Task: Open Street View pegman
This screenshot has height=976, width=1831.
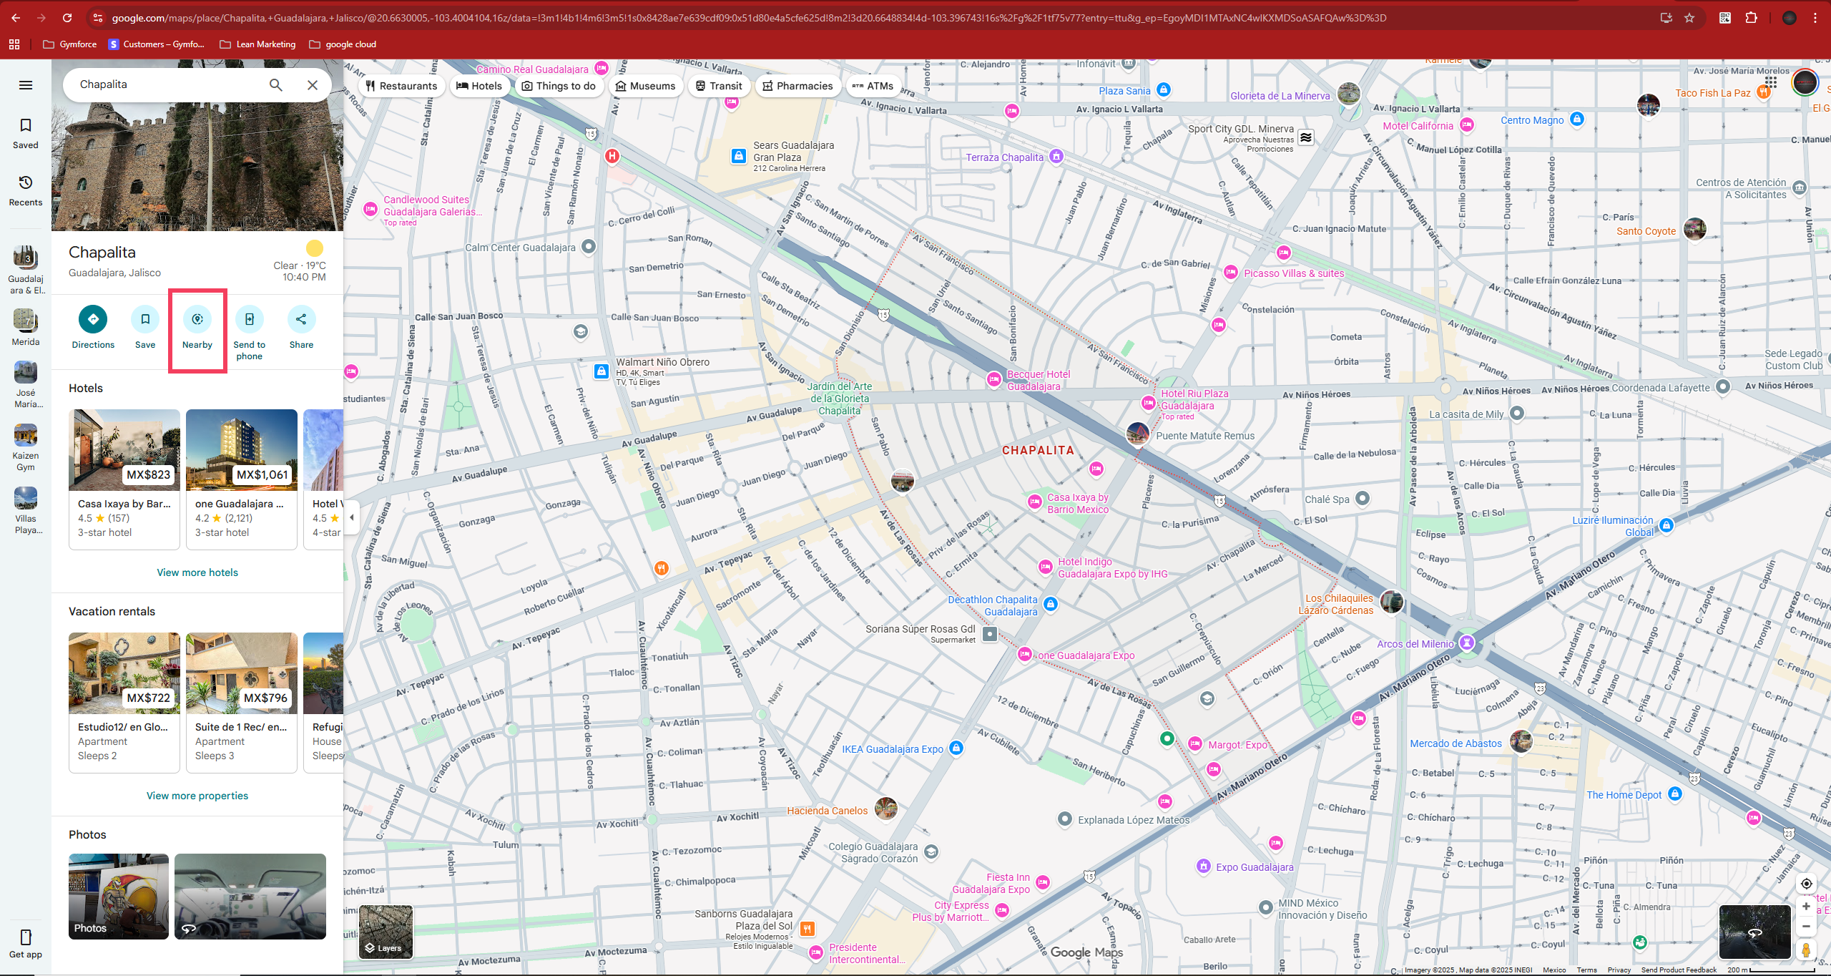Action: pyautogui.click(x=1806, y=950)
